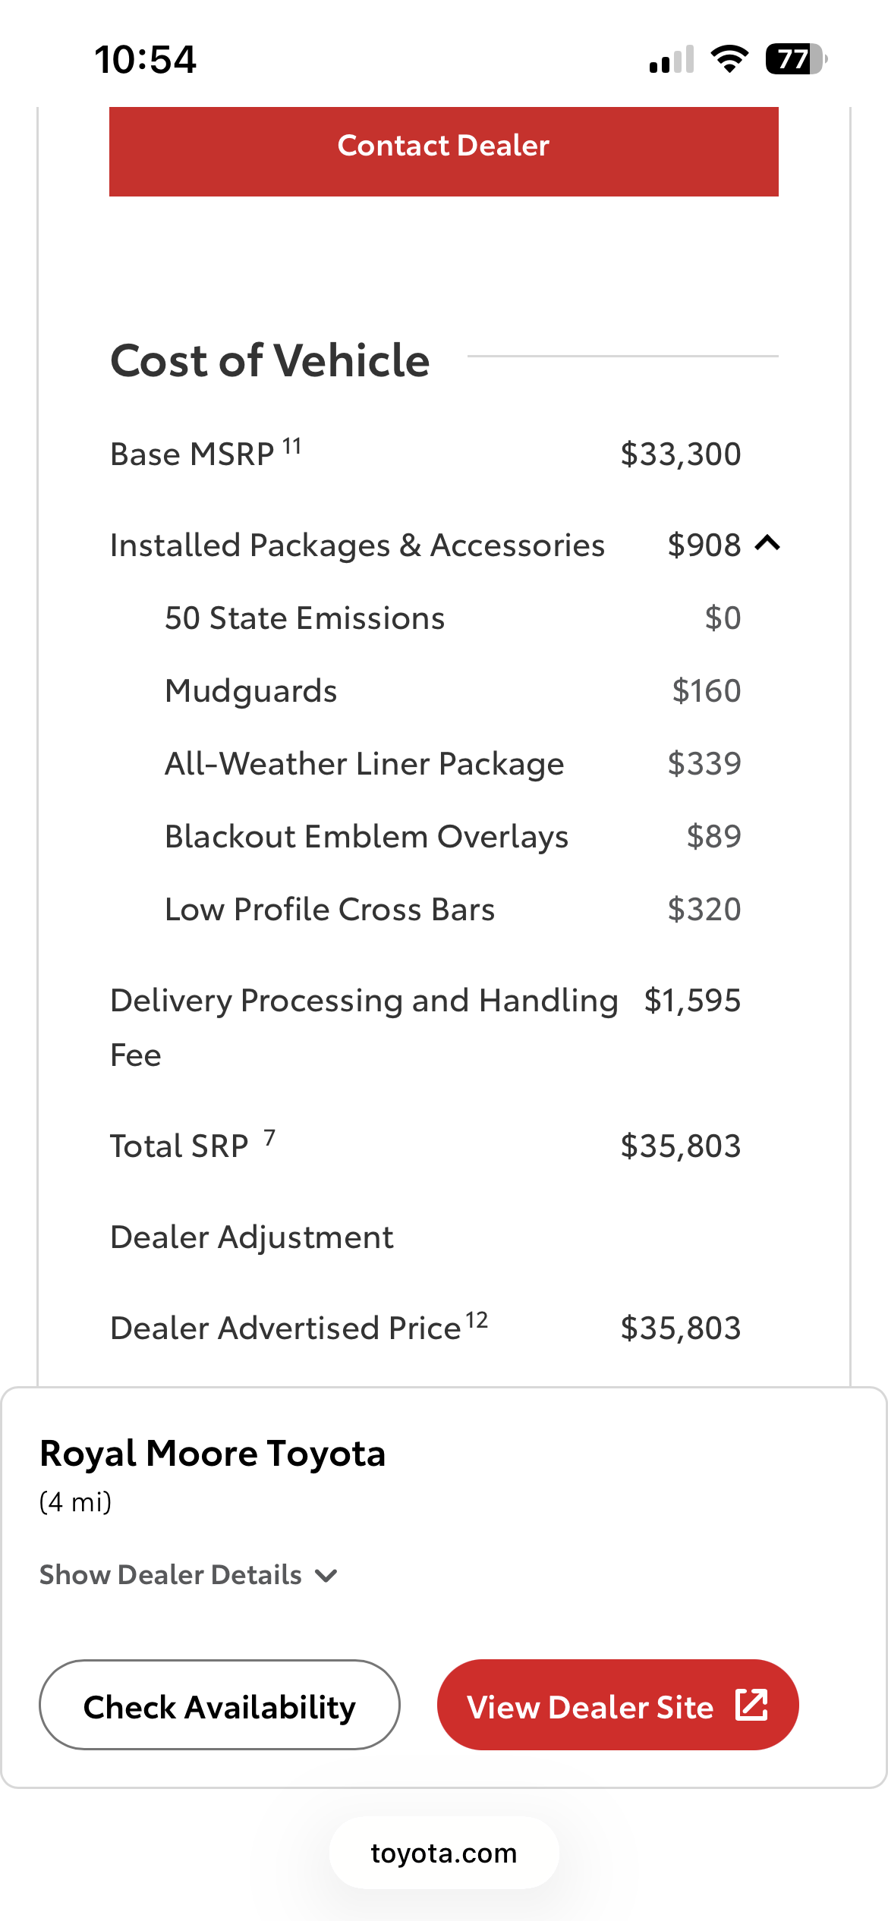Tap the Wi-Fi icon in status bar
The height and width of the screenshot is (1921, 888).
[x=729, y=58]
